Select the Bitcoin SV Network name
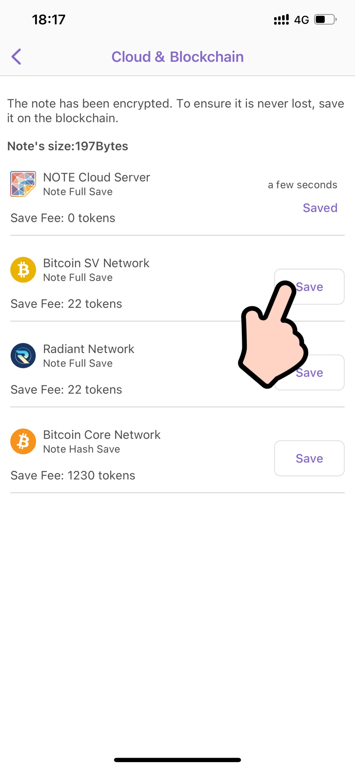 pos(96,263)
